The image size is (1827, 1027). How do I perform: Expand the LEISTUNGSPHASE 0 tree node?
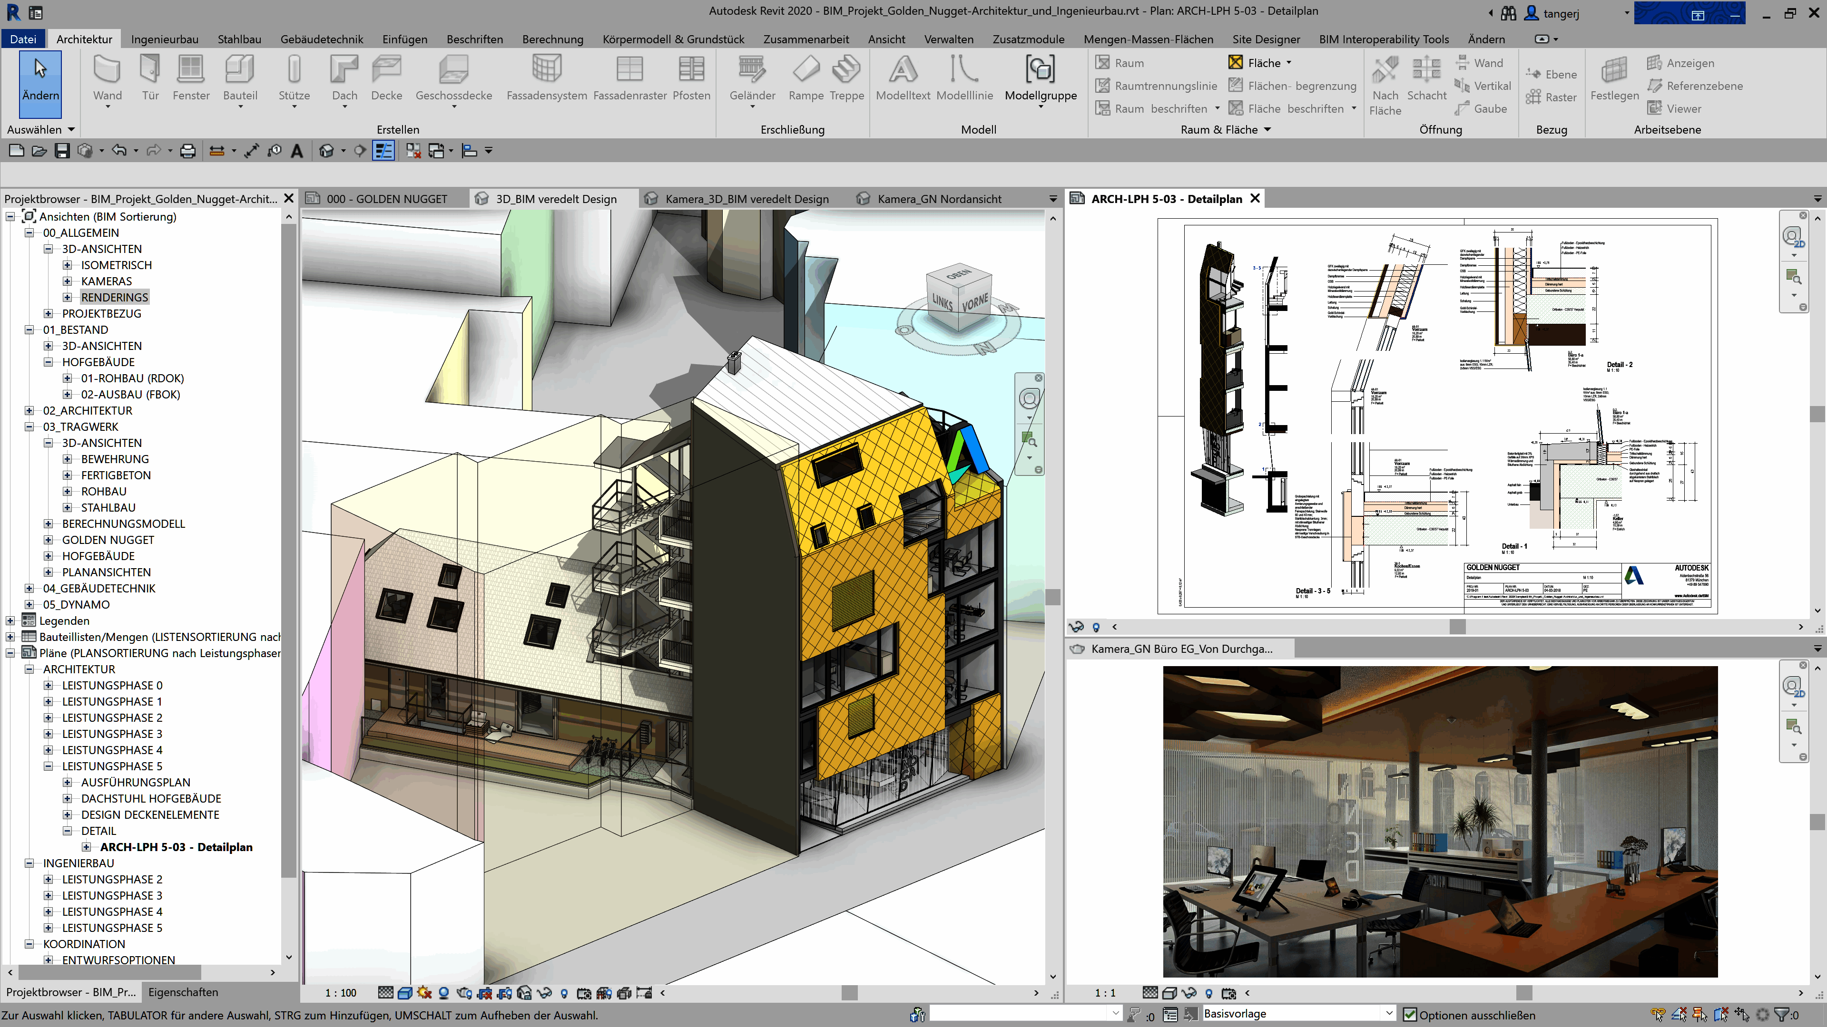coord(48,685)
